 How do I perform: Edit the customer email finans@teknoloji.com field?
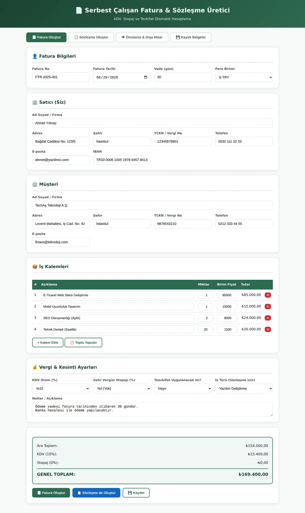(61, 242)
